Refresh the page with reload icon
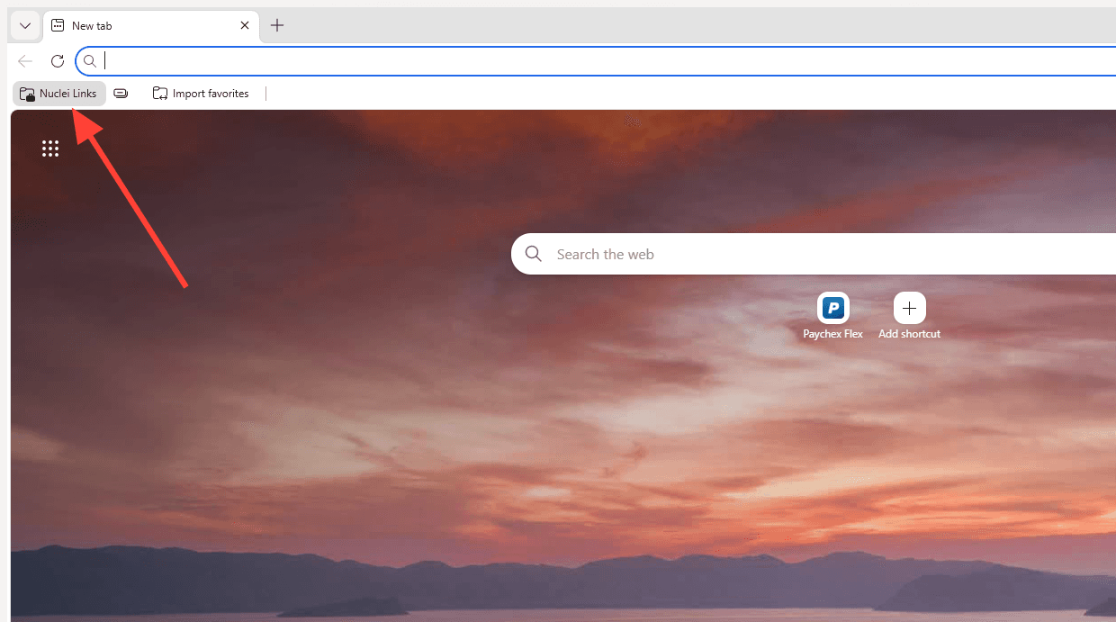The height and width of the screenshot is (622, 1116). 58,61
